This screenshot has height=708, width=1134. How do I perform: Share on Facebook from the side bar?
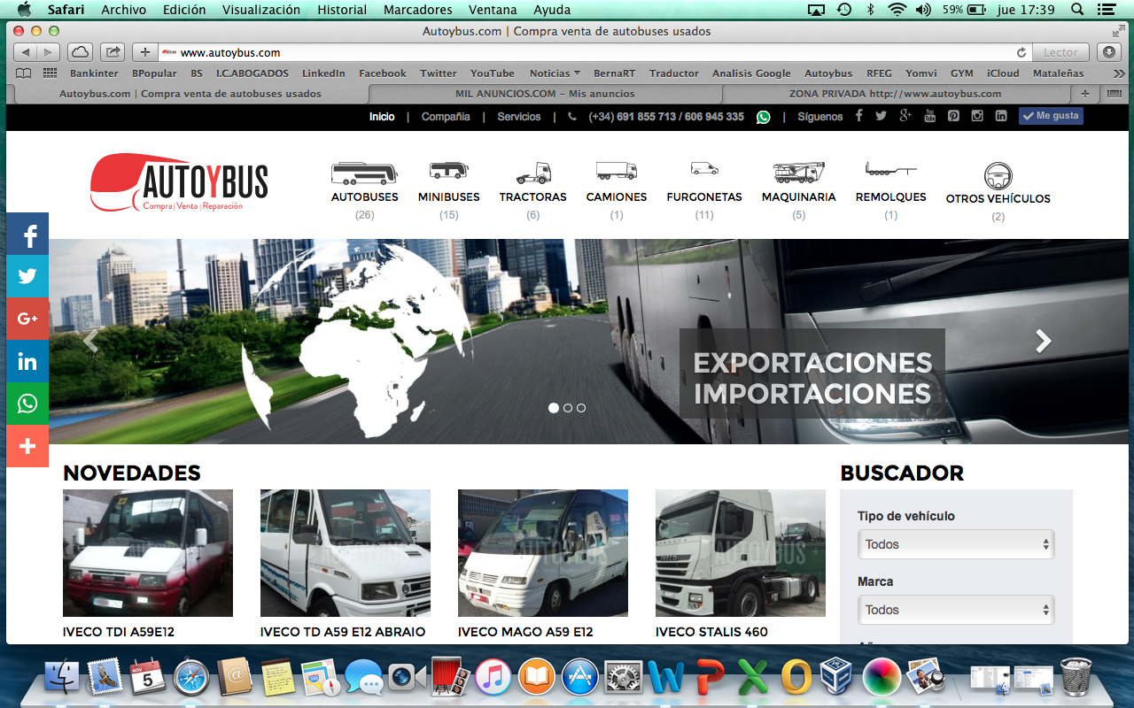click(x=27, y=234)
